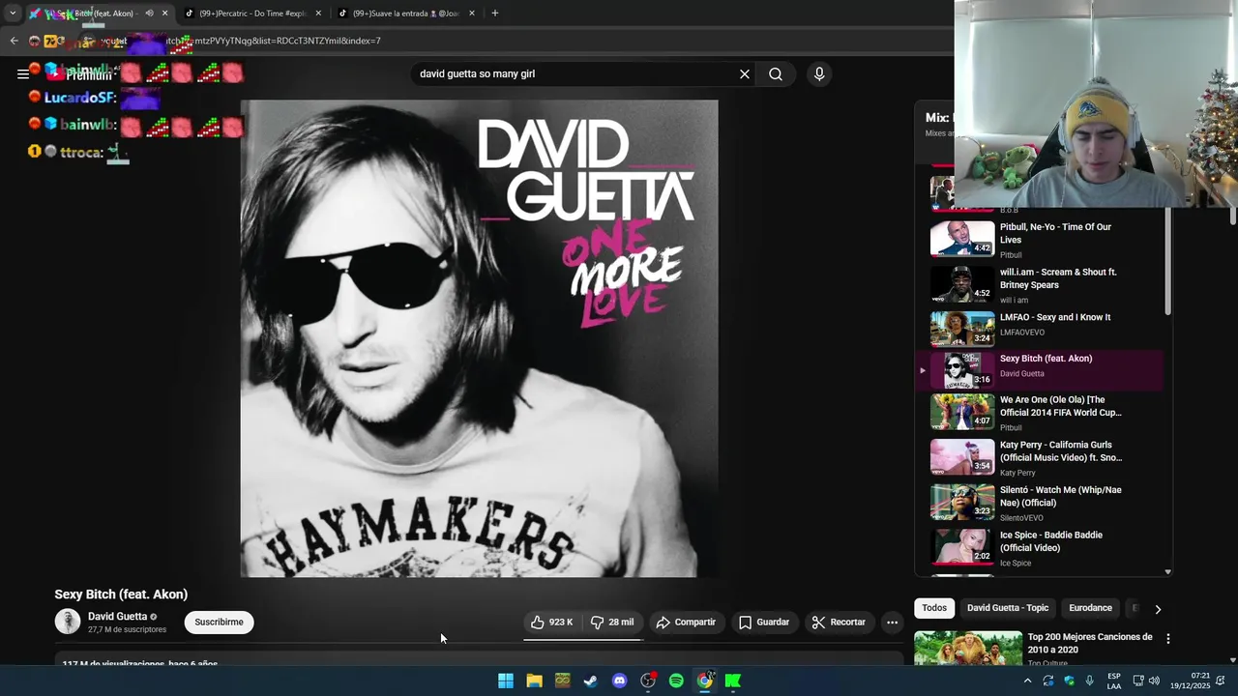Click the magnifier search button
The height and width of the screenshot is (696, 1238).
[x=776, y=73]
